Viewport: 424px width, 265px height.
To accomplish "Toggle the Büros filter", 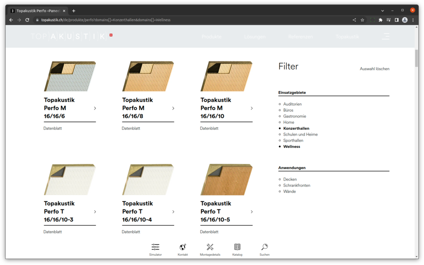I will 288,110.
